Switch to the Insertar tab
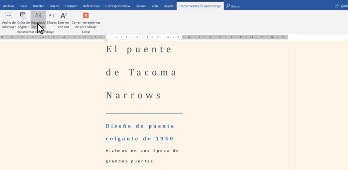The width and height of the screenshot is (348, 170). point(39,6)
